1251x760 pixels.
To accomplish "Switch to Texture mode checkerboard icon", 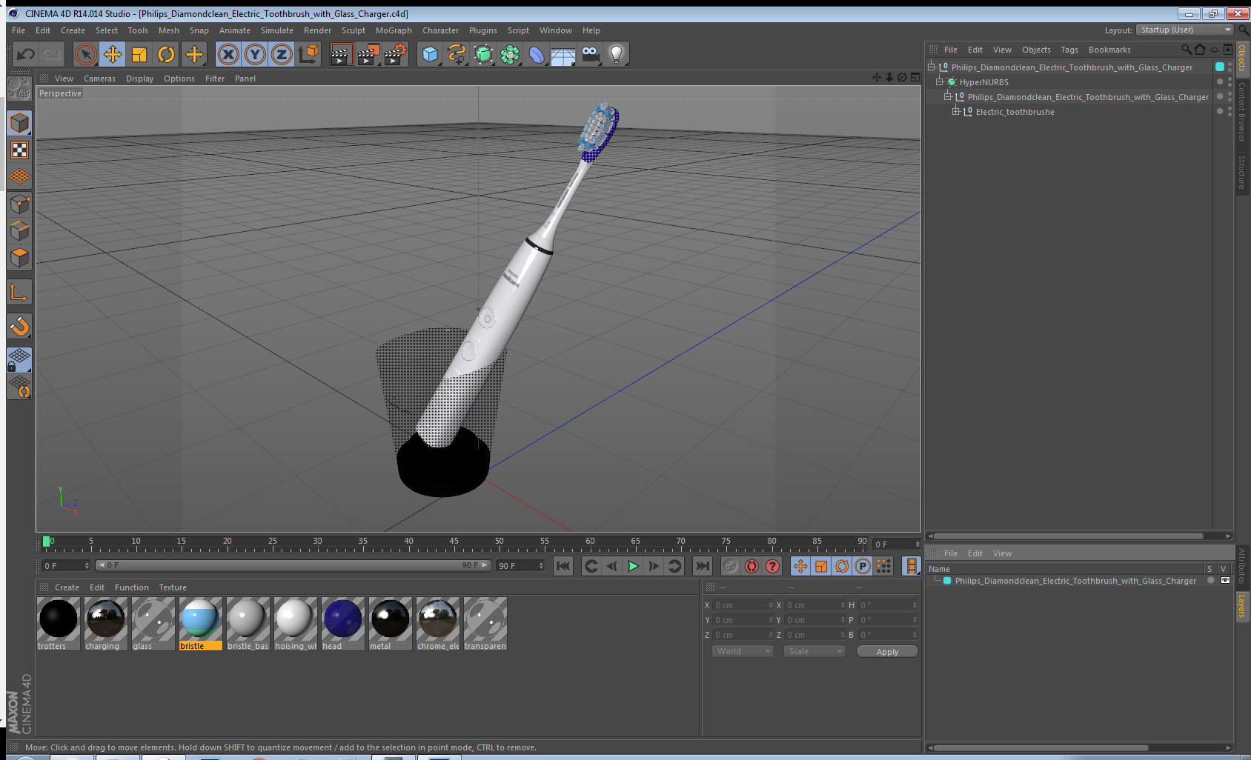I will click(20, 150).
